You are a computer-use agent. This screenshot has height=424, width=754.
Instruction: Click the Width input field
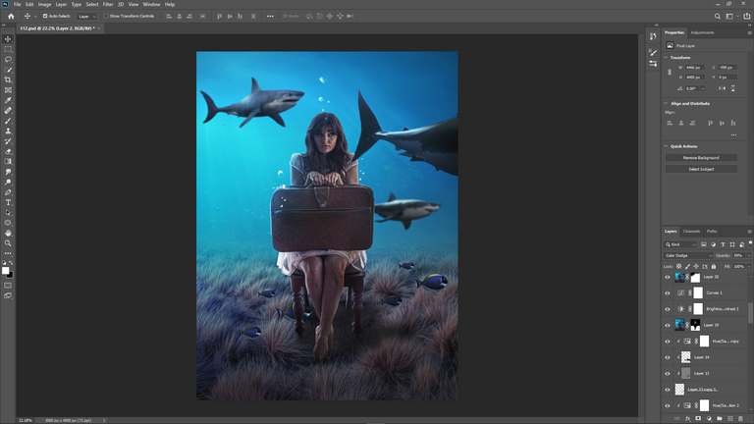694,68
